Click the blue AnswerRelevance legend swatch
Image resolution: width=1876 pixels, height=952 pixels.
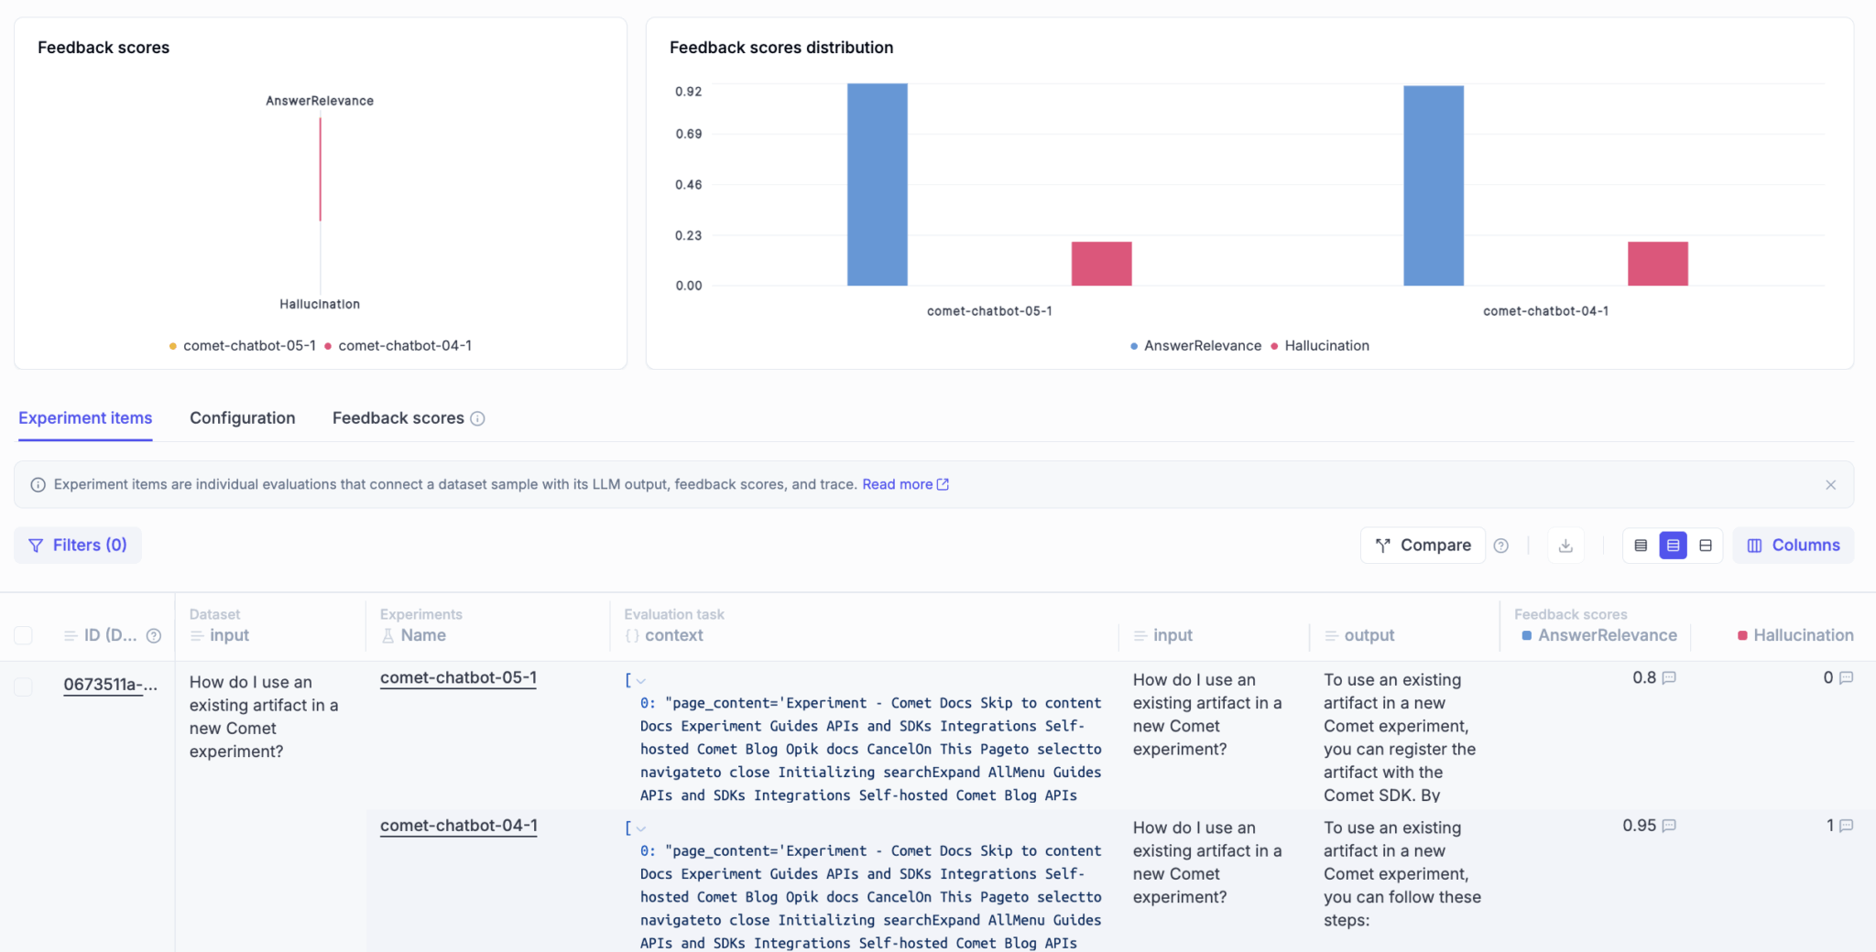tap(1133, 345)
